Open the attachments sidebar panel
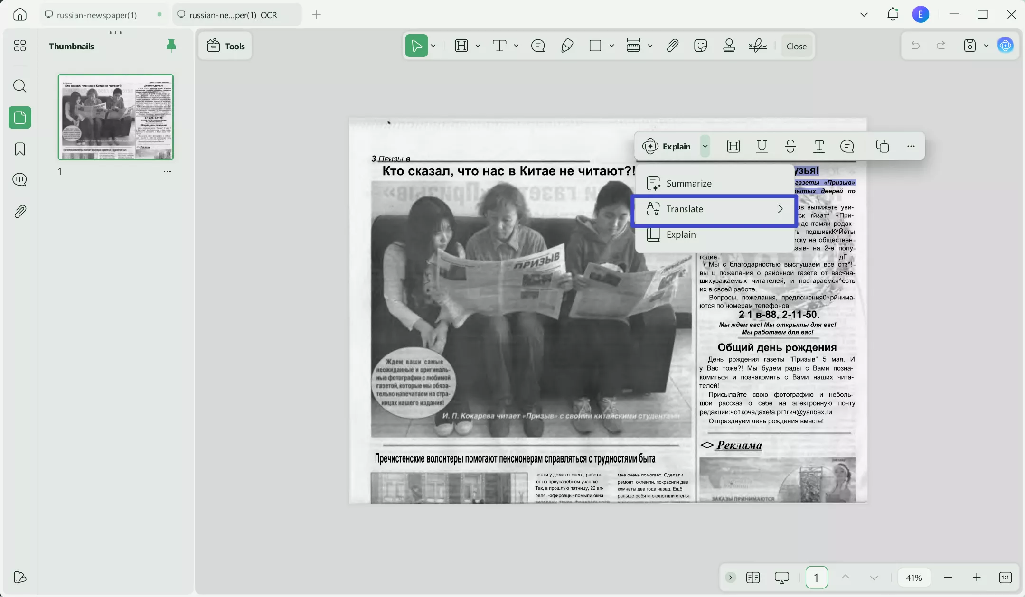The height and width of the screenshot is (597, 1025). coord(19,211)
